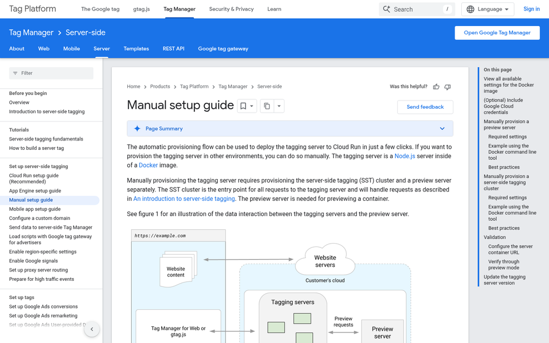Jump to Update the tagging server version
549x343 pixels.
coord(505,280)
